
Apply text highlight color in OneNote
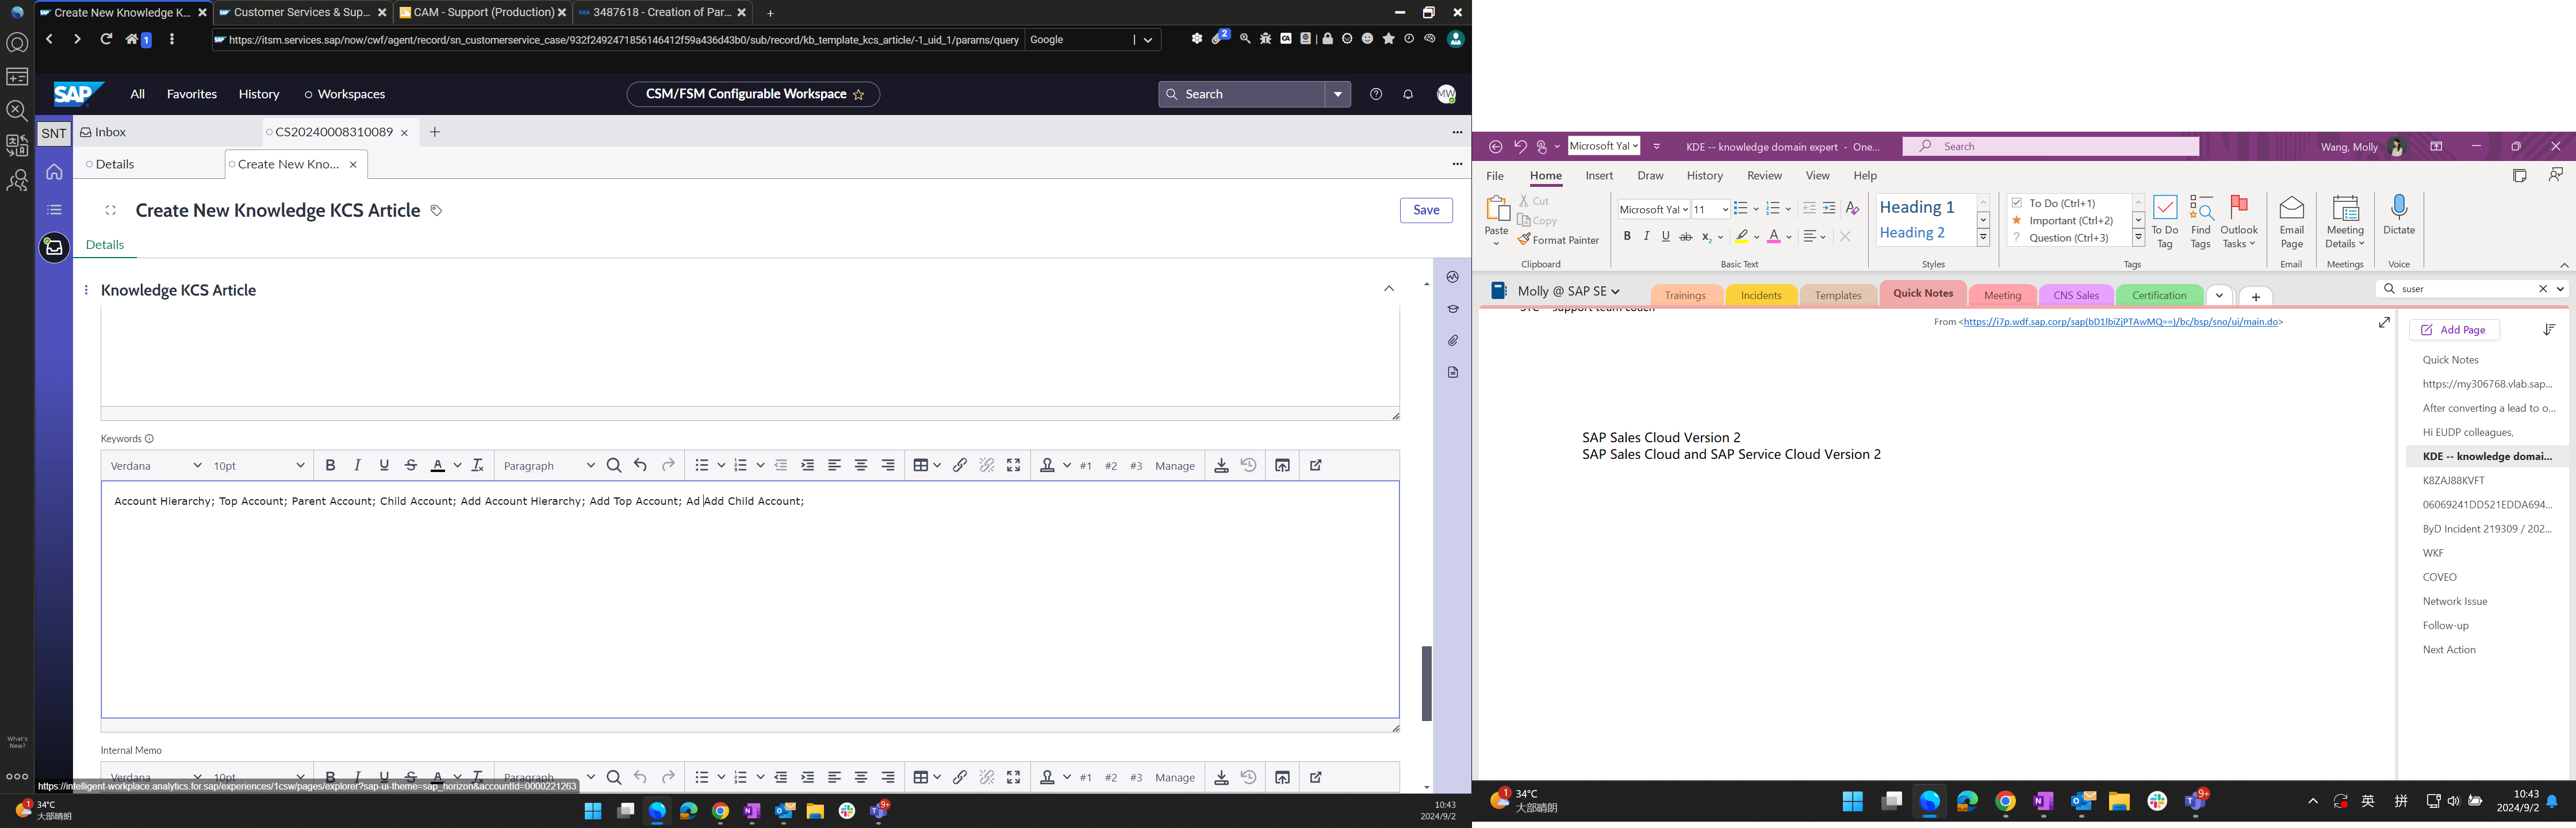1742,237
